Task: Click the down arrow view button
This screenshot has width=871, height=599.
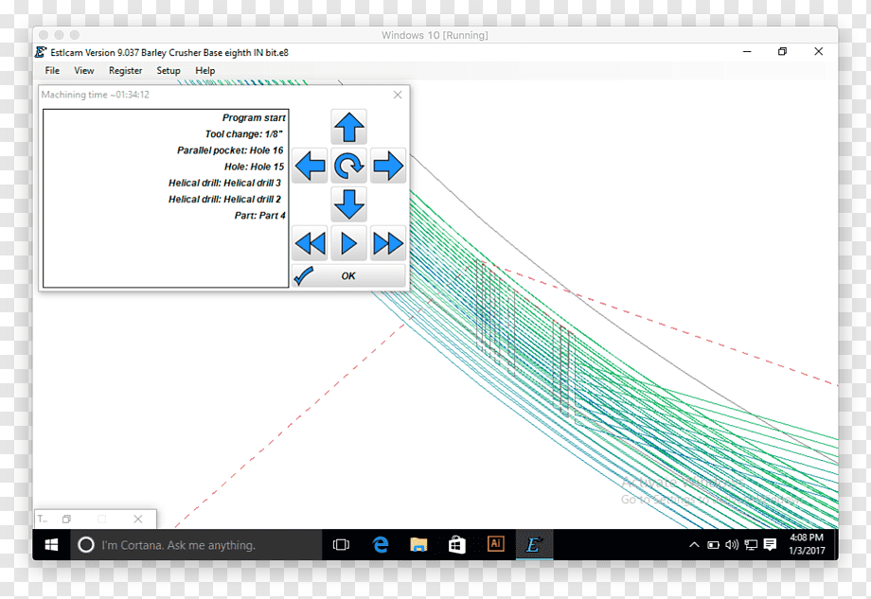Action: coord(348,204)
